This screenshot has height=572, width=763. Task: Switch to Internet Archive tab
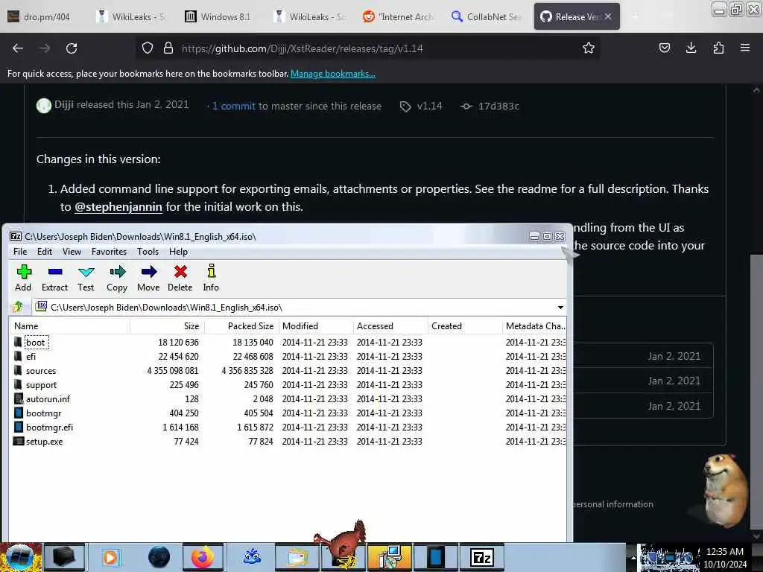(x=399, y=16)
